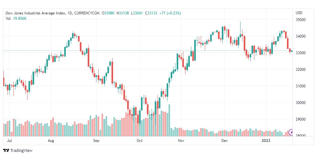Select the Vol indicator label
The width and height of the screenshot is (317, 156).
[8, 18]
